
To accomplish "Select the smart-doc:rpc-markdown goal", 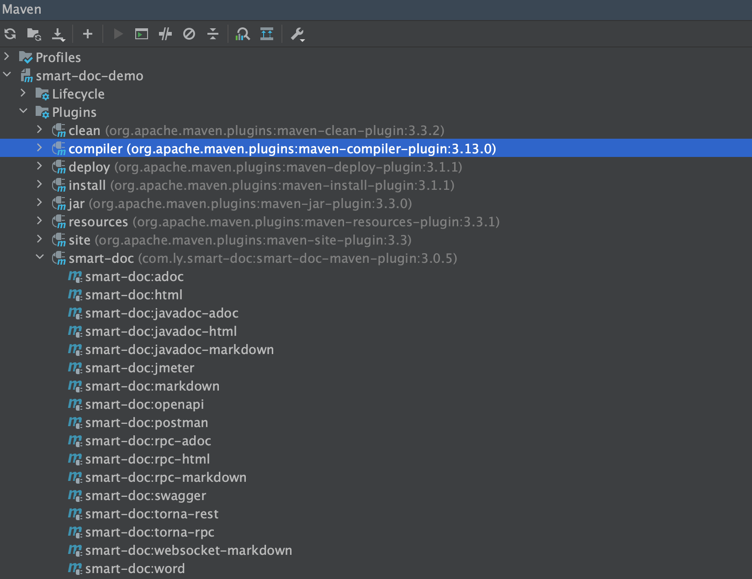I will click(376, 477).
